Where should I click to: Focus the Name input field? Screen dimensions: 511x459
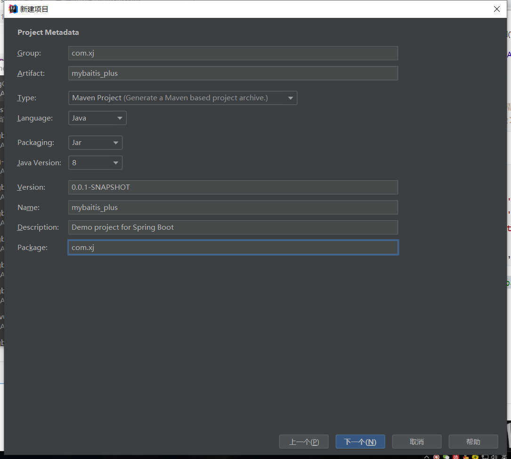[233, 208]
